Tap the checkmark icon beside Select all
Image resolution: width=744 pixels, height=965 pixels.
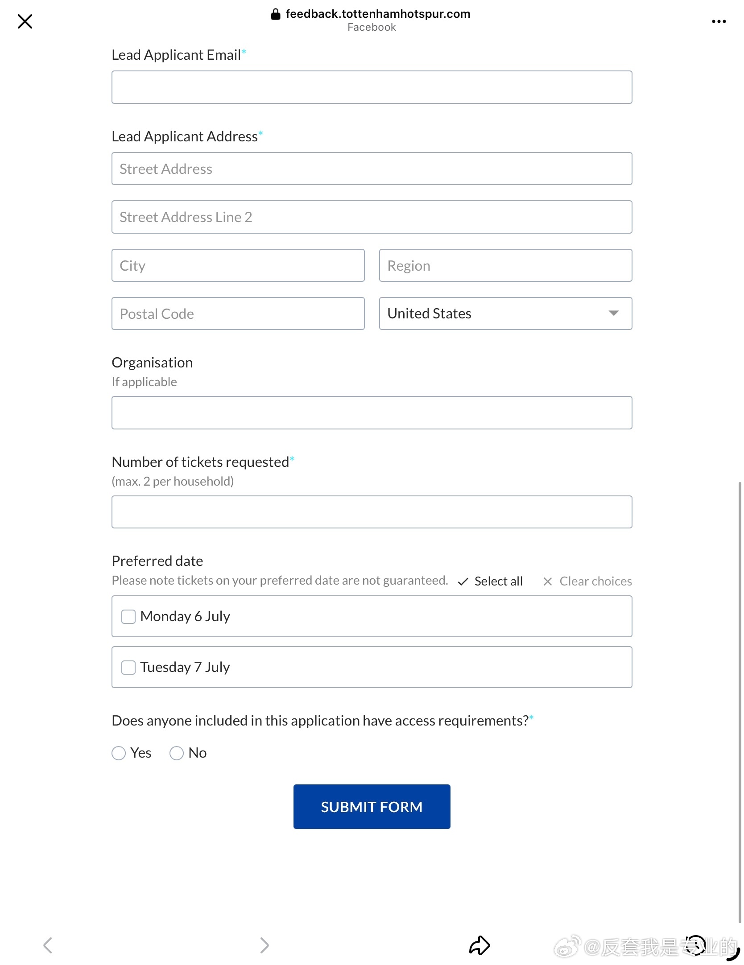click(x=463, y=581)
